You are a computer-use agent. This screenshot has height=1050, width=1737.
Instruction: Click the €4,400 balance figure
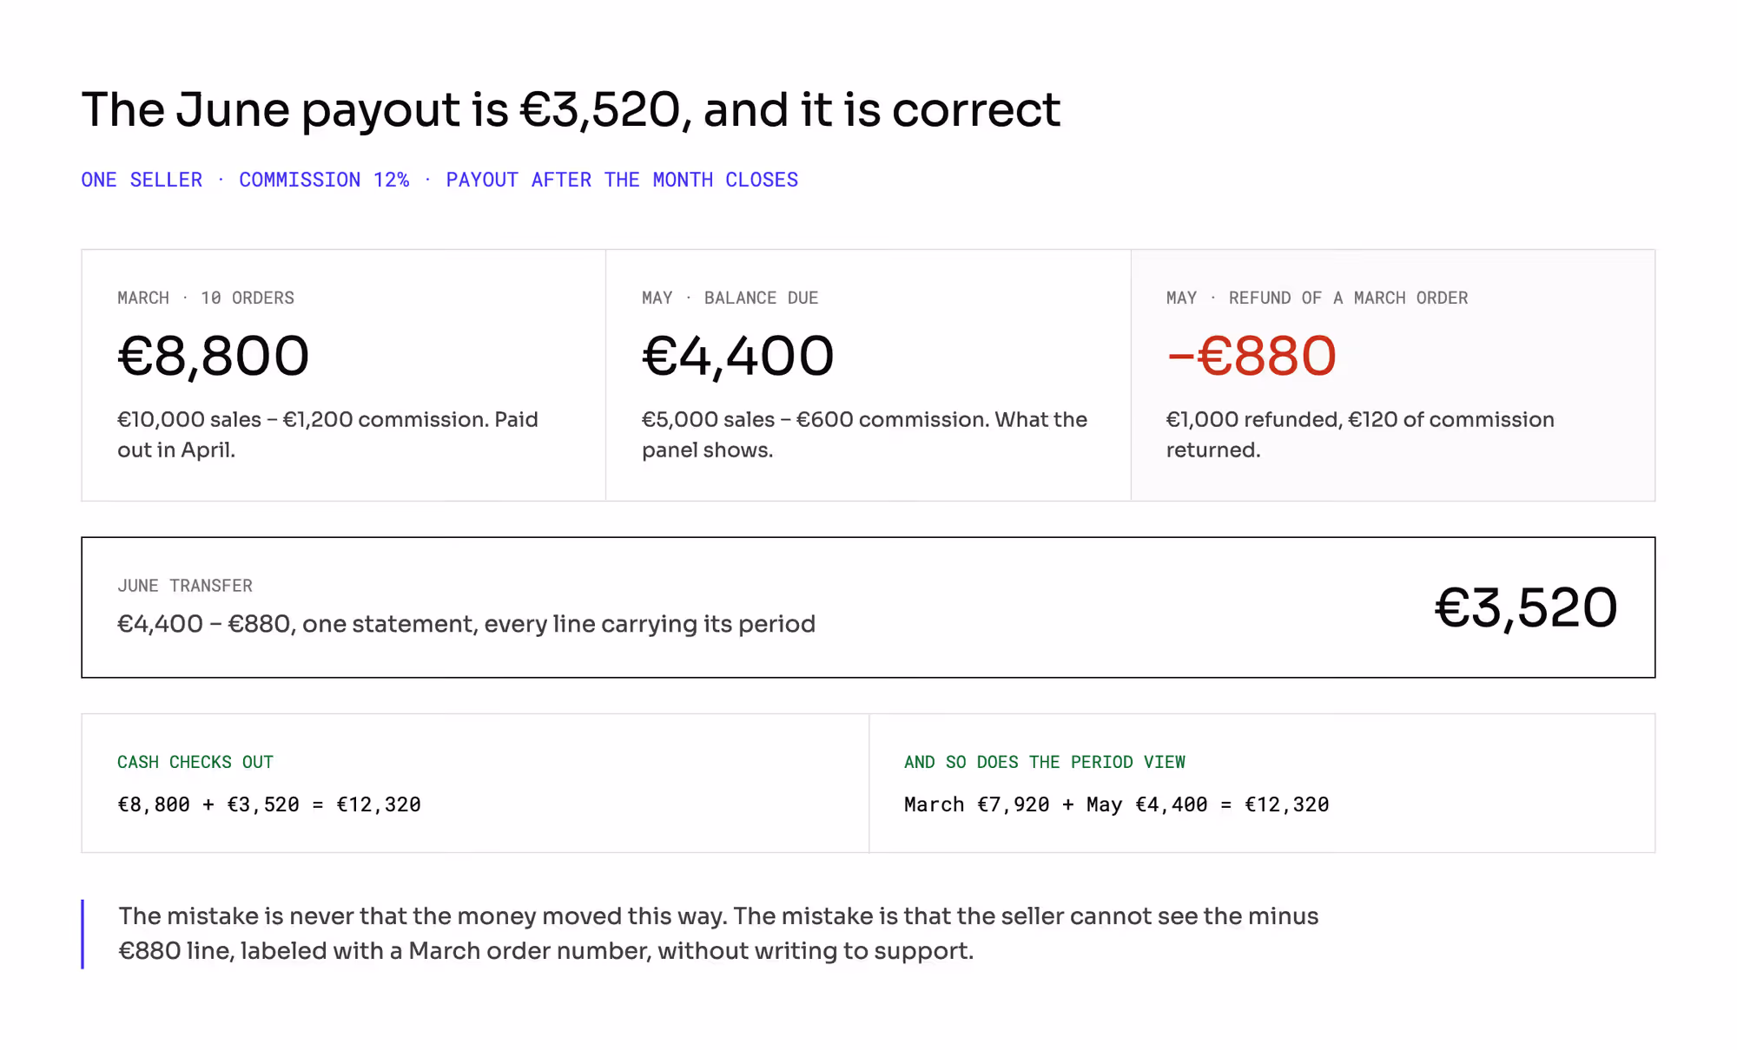click(737, 356)
